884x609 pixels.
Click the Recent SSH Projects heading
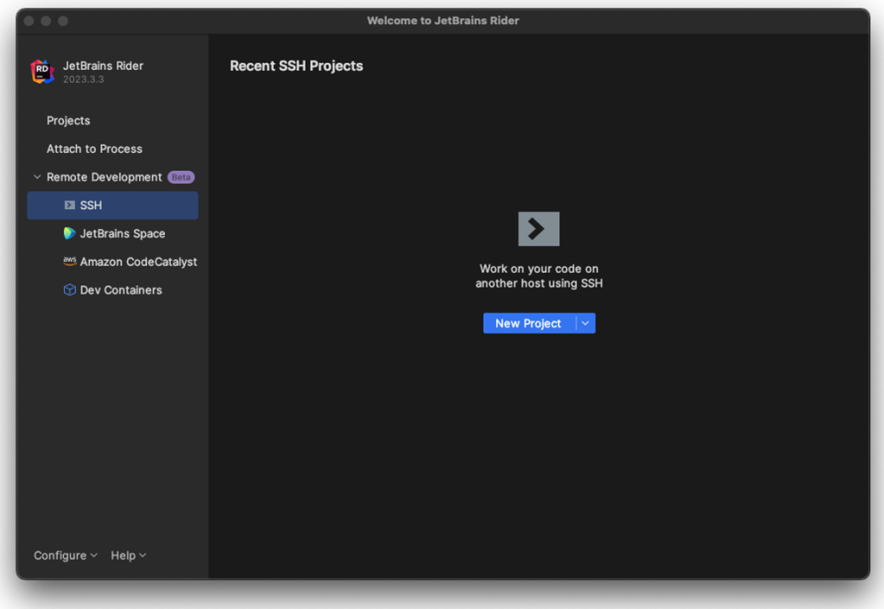(296, 66)
